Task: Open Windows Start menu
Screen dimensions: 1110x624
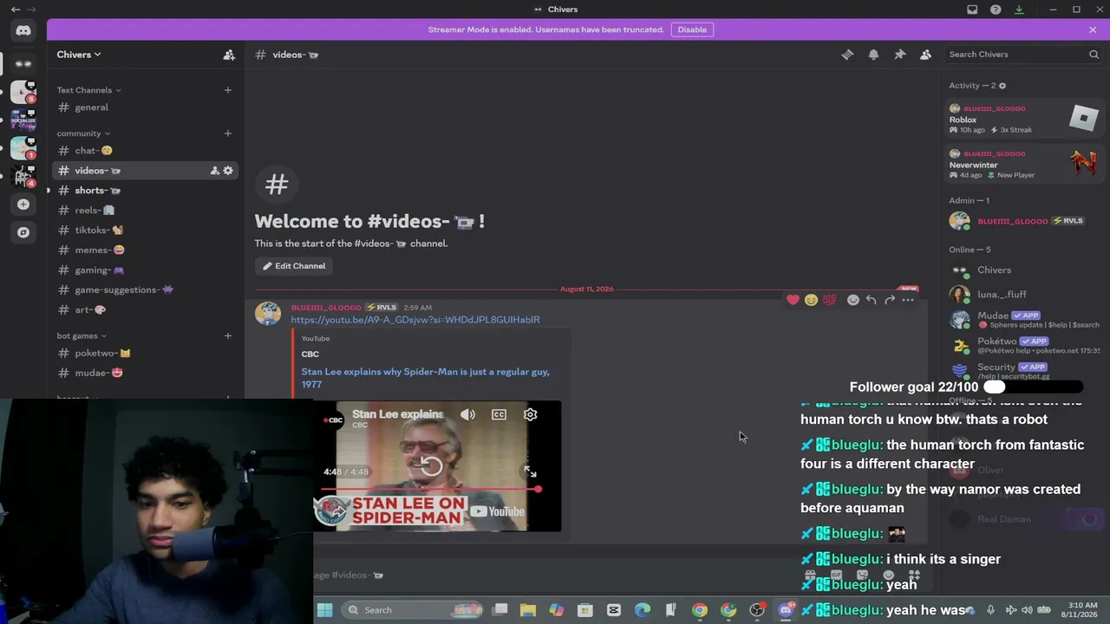Action: [324, 610]
